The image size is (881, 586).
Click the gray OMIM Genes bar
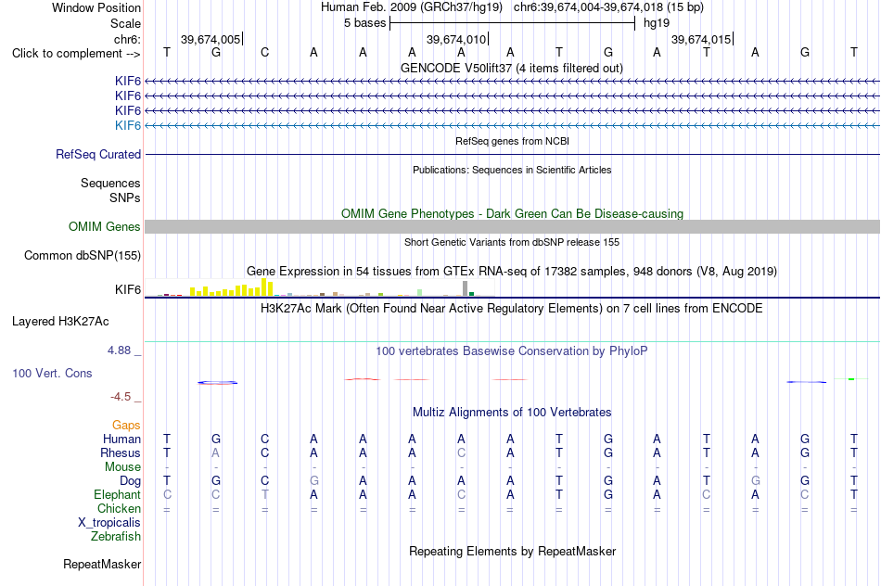[x=512, y=226]
